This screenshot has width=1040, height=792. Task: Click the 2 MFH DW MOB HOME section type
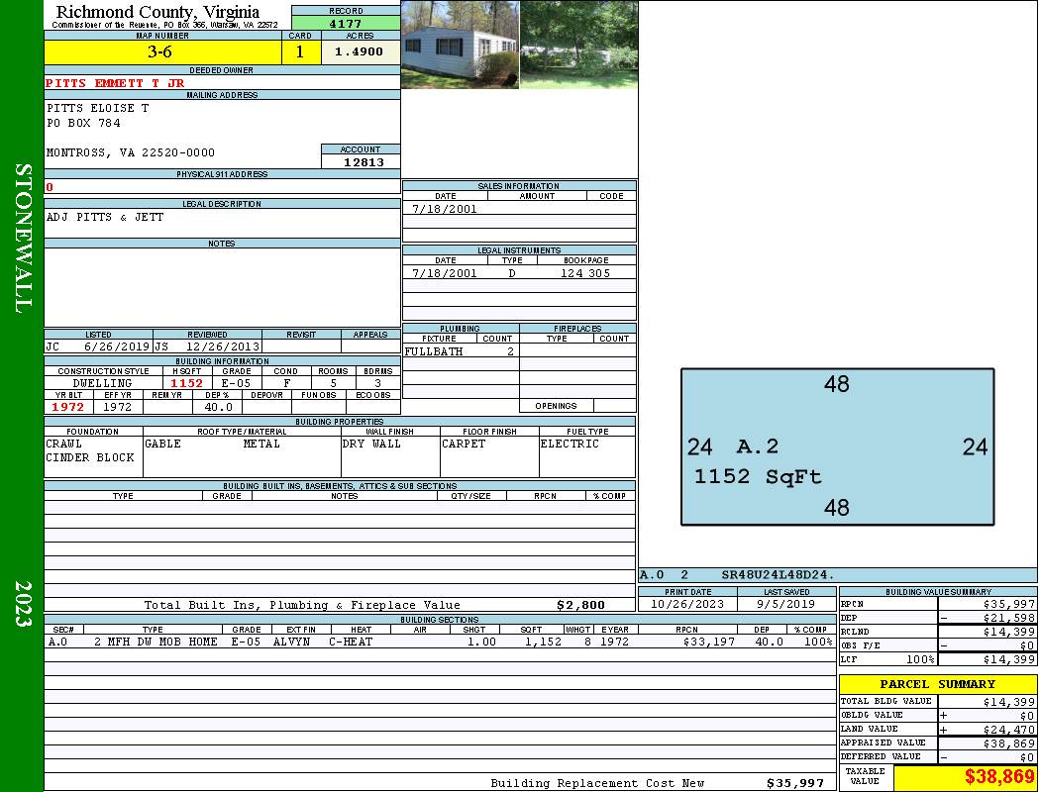(x=156, y=642)
